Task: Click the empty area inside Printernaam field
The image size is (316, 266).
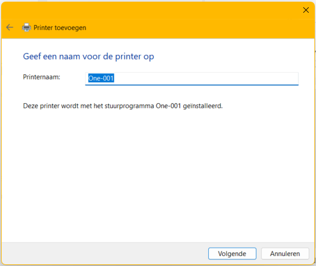Action: (x=205, y=78)
